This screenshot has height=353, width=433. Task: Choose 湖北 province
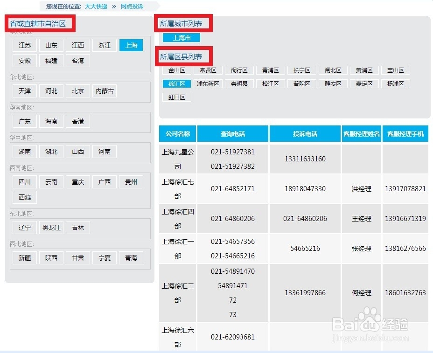pyautogui.click(x=51, y=152)
